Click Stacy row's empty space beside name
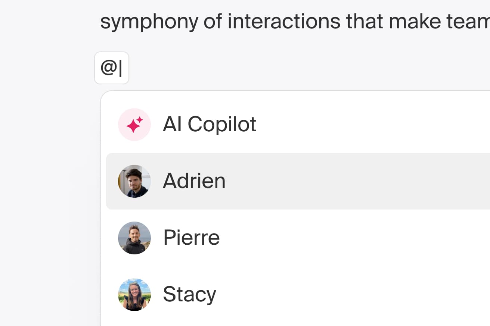The image size is (490, 326). pyautogui.click(x=355, y=295)
